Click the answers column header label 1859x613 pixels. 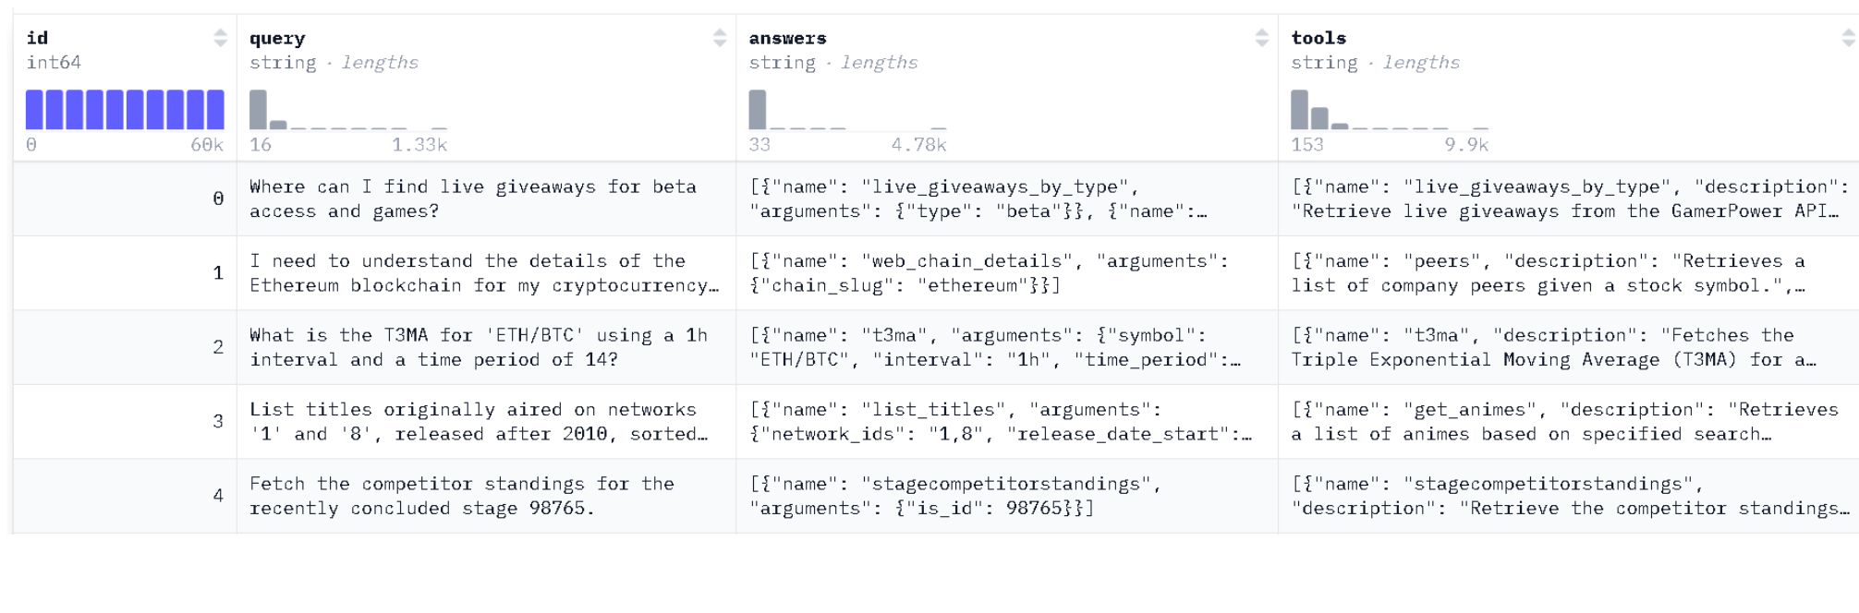tap(787, 38)
